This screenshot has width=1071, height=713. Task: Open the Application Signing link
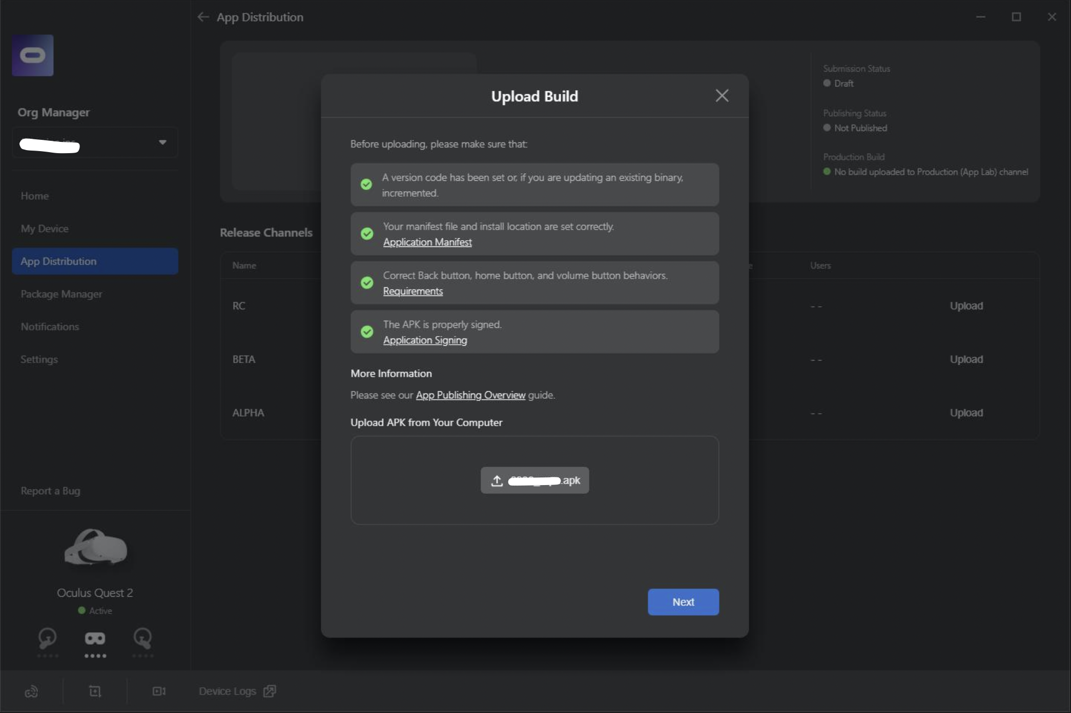tap(425, 340)
